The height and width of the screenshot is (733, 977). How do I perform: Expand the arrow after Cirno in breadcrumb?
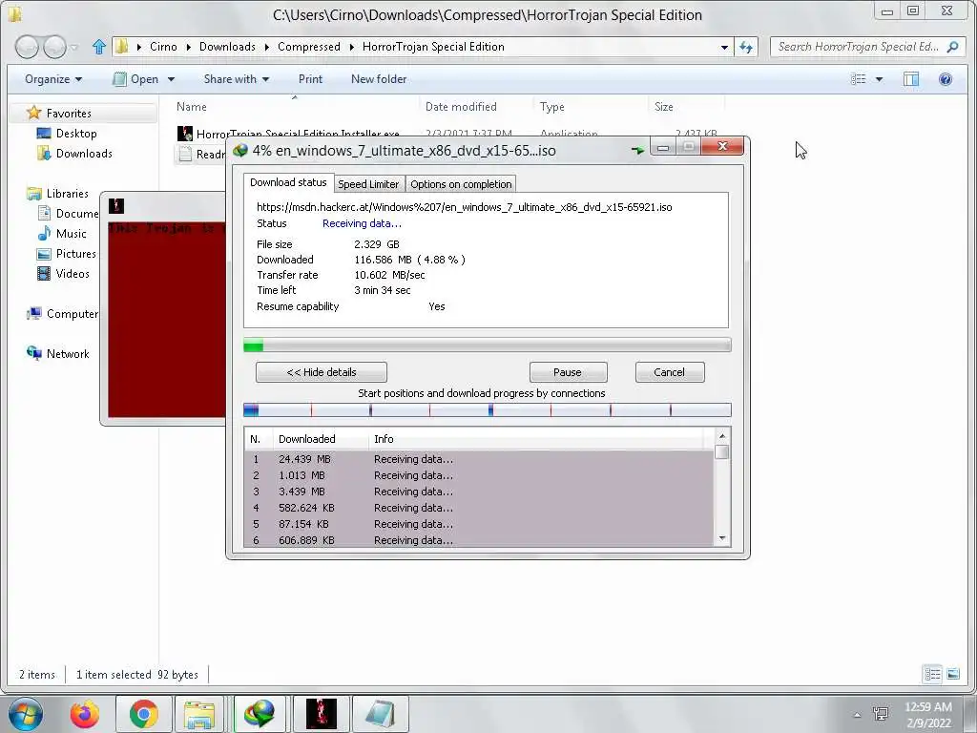tap(188, 47)
